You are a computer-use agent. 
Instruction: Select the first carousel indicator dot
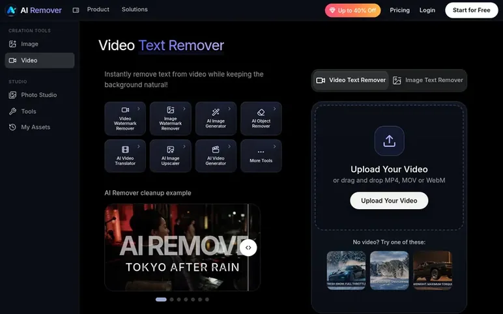[161, 300]
